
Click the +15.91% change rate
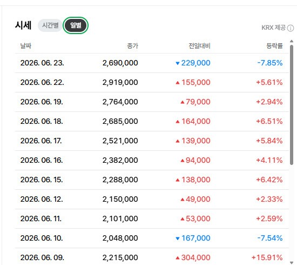point(267,257)
